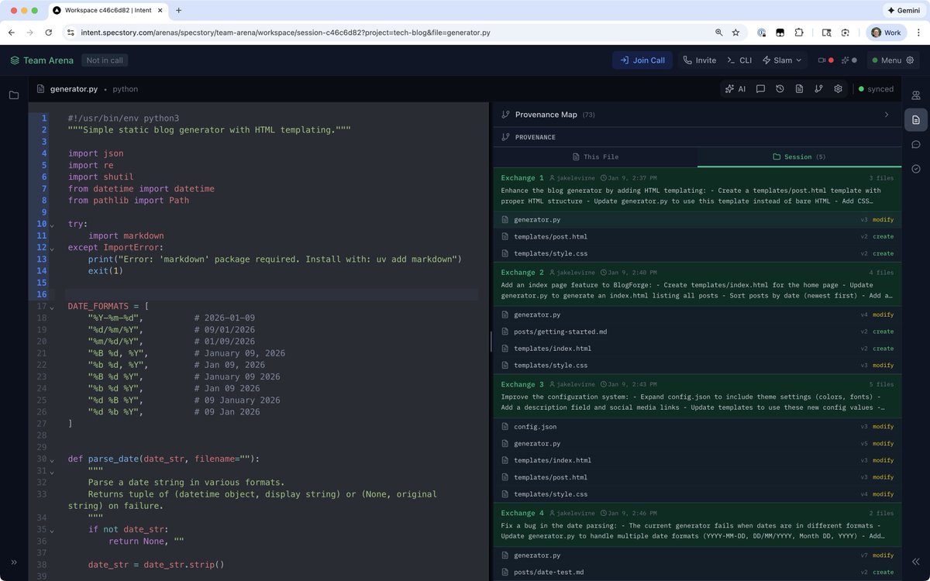Viewport: 930px width, 581px height.
Task: Bookmark this page with star icon
Action: pyautogui.click(x=735, y=33)
